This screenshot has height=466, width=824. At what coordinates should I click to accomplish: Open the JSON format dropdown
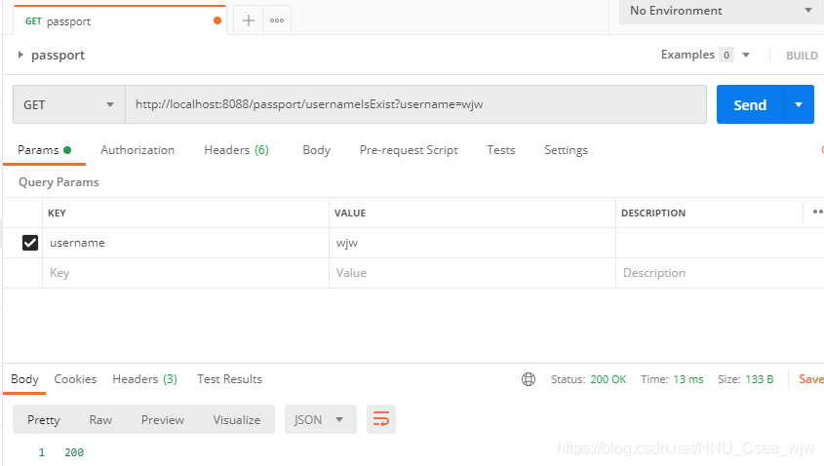pos(320,419)
